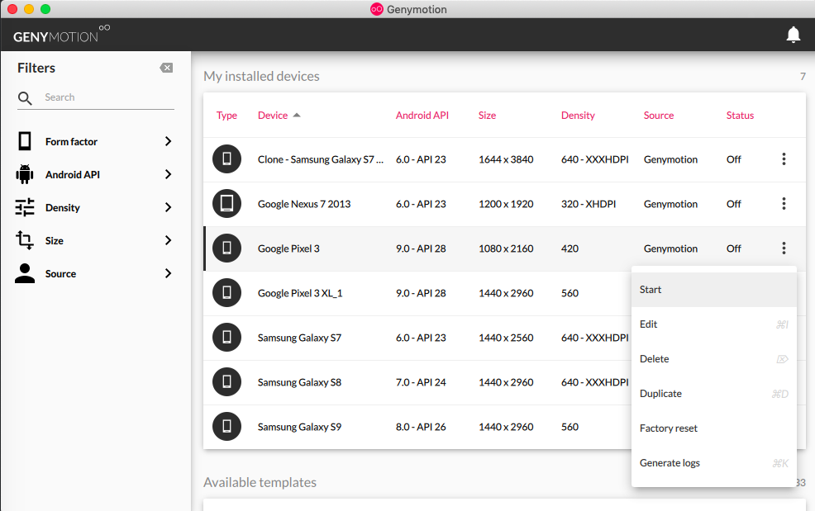Click the 1644 x 3840 size cell
The width and height of the screenshot is (815, 511).
pos(506,159)
